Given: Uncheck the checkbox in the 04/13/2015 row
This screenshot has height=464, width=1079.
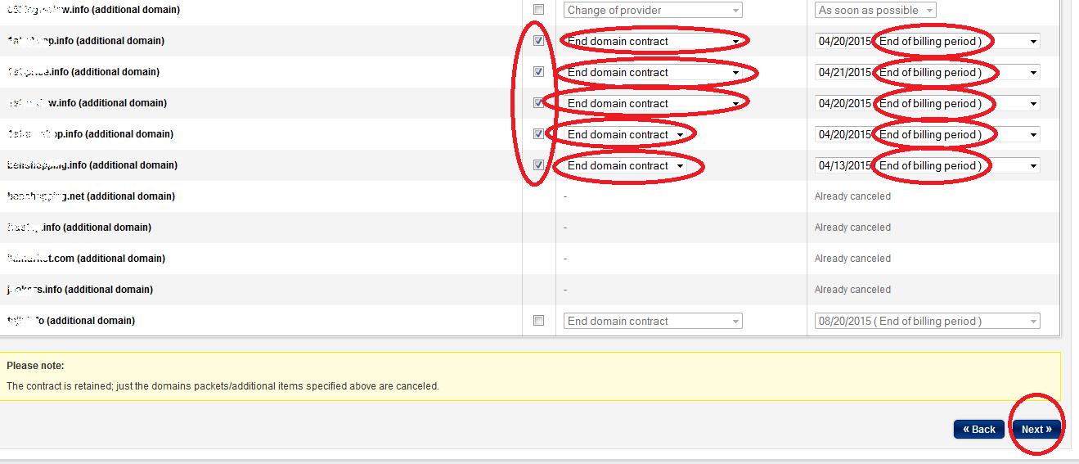Looking at the screenshot, I should click(538, 165).
